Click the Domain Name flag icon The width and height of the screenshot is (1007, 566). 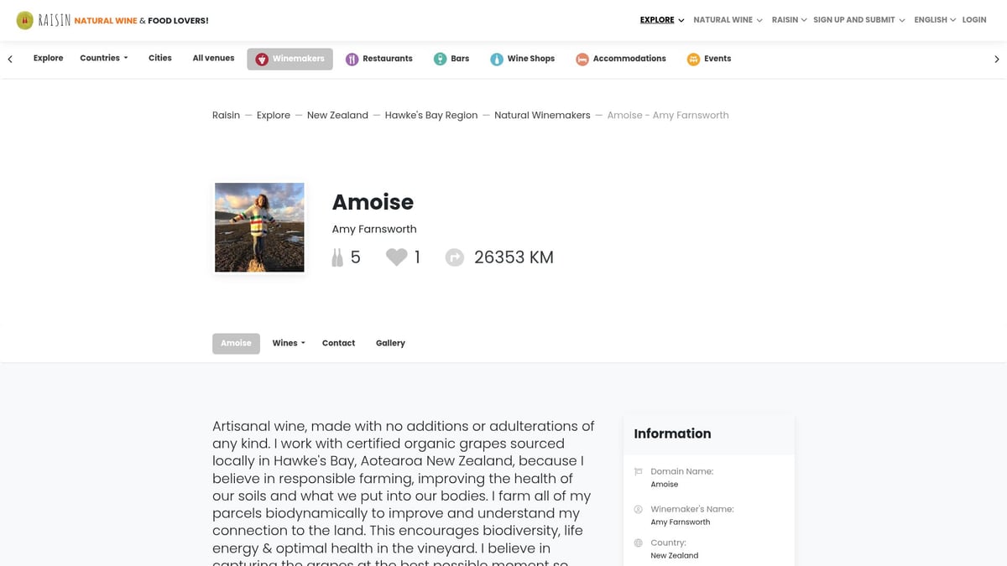point(638,471)
